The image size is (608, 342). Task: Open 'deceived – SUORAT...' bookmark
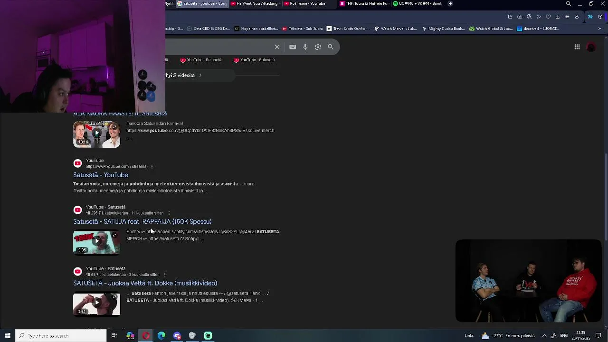[x=538, y=28]
